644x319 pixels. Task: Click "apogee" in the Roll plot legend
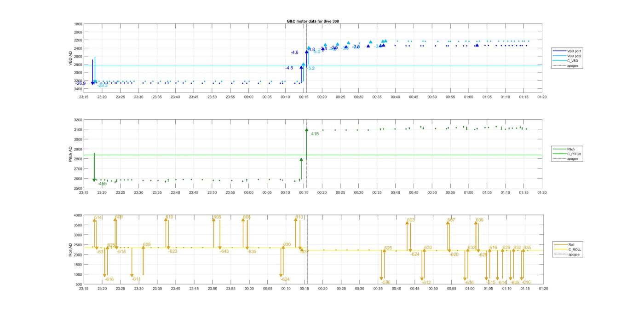567,255
